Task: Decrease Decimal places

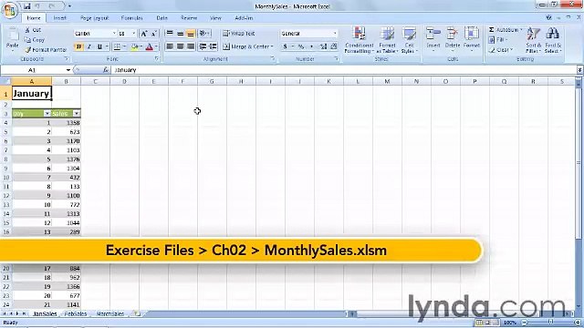Action: [x=333, y=46]
